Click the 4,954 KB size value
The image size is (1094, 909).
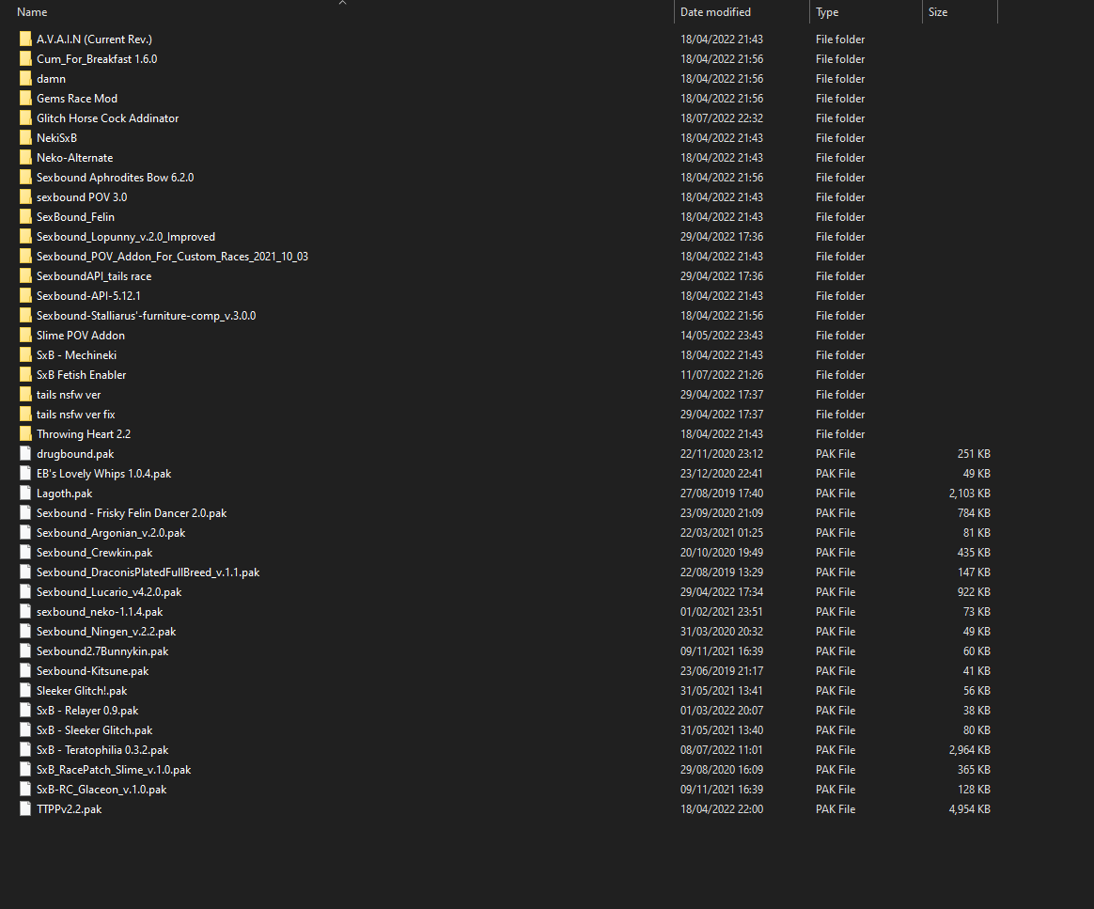pyautogui.click(x=969, y=809)
